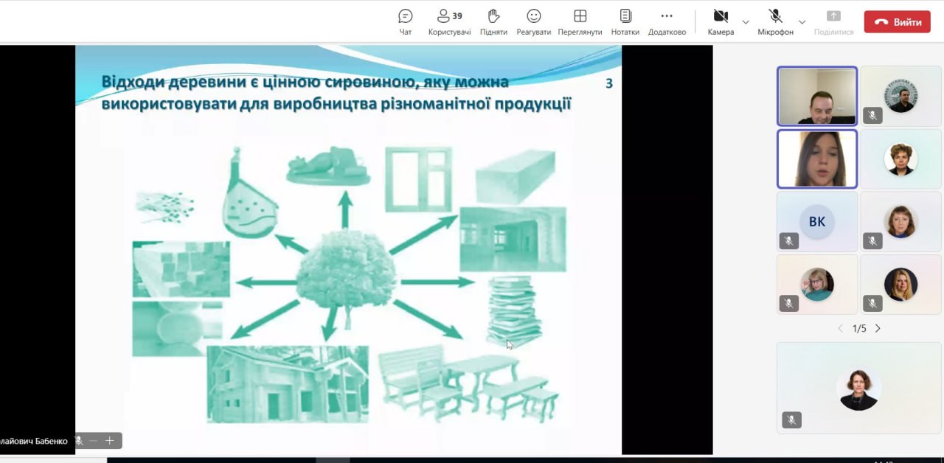944x463 pixels.
Task: Open the Реагувати reactions menu
Action: [534, 22]
